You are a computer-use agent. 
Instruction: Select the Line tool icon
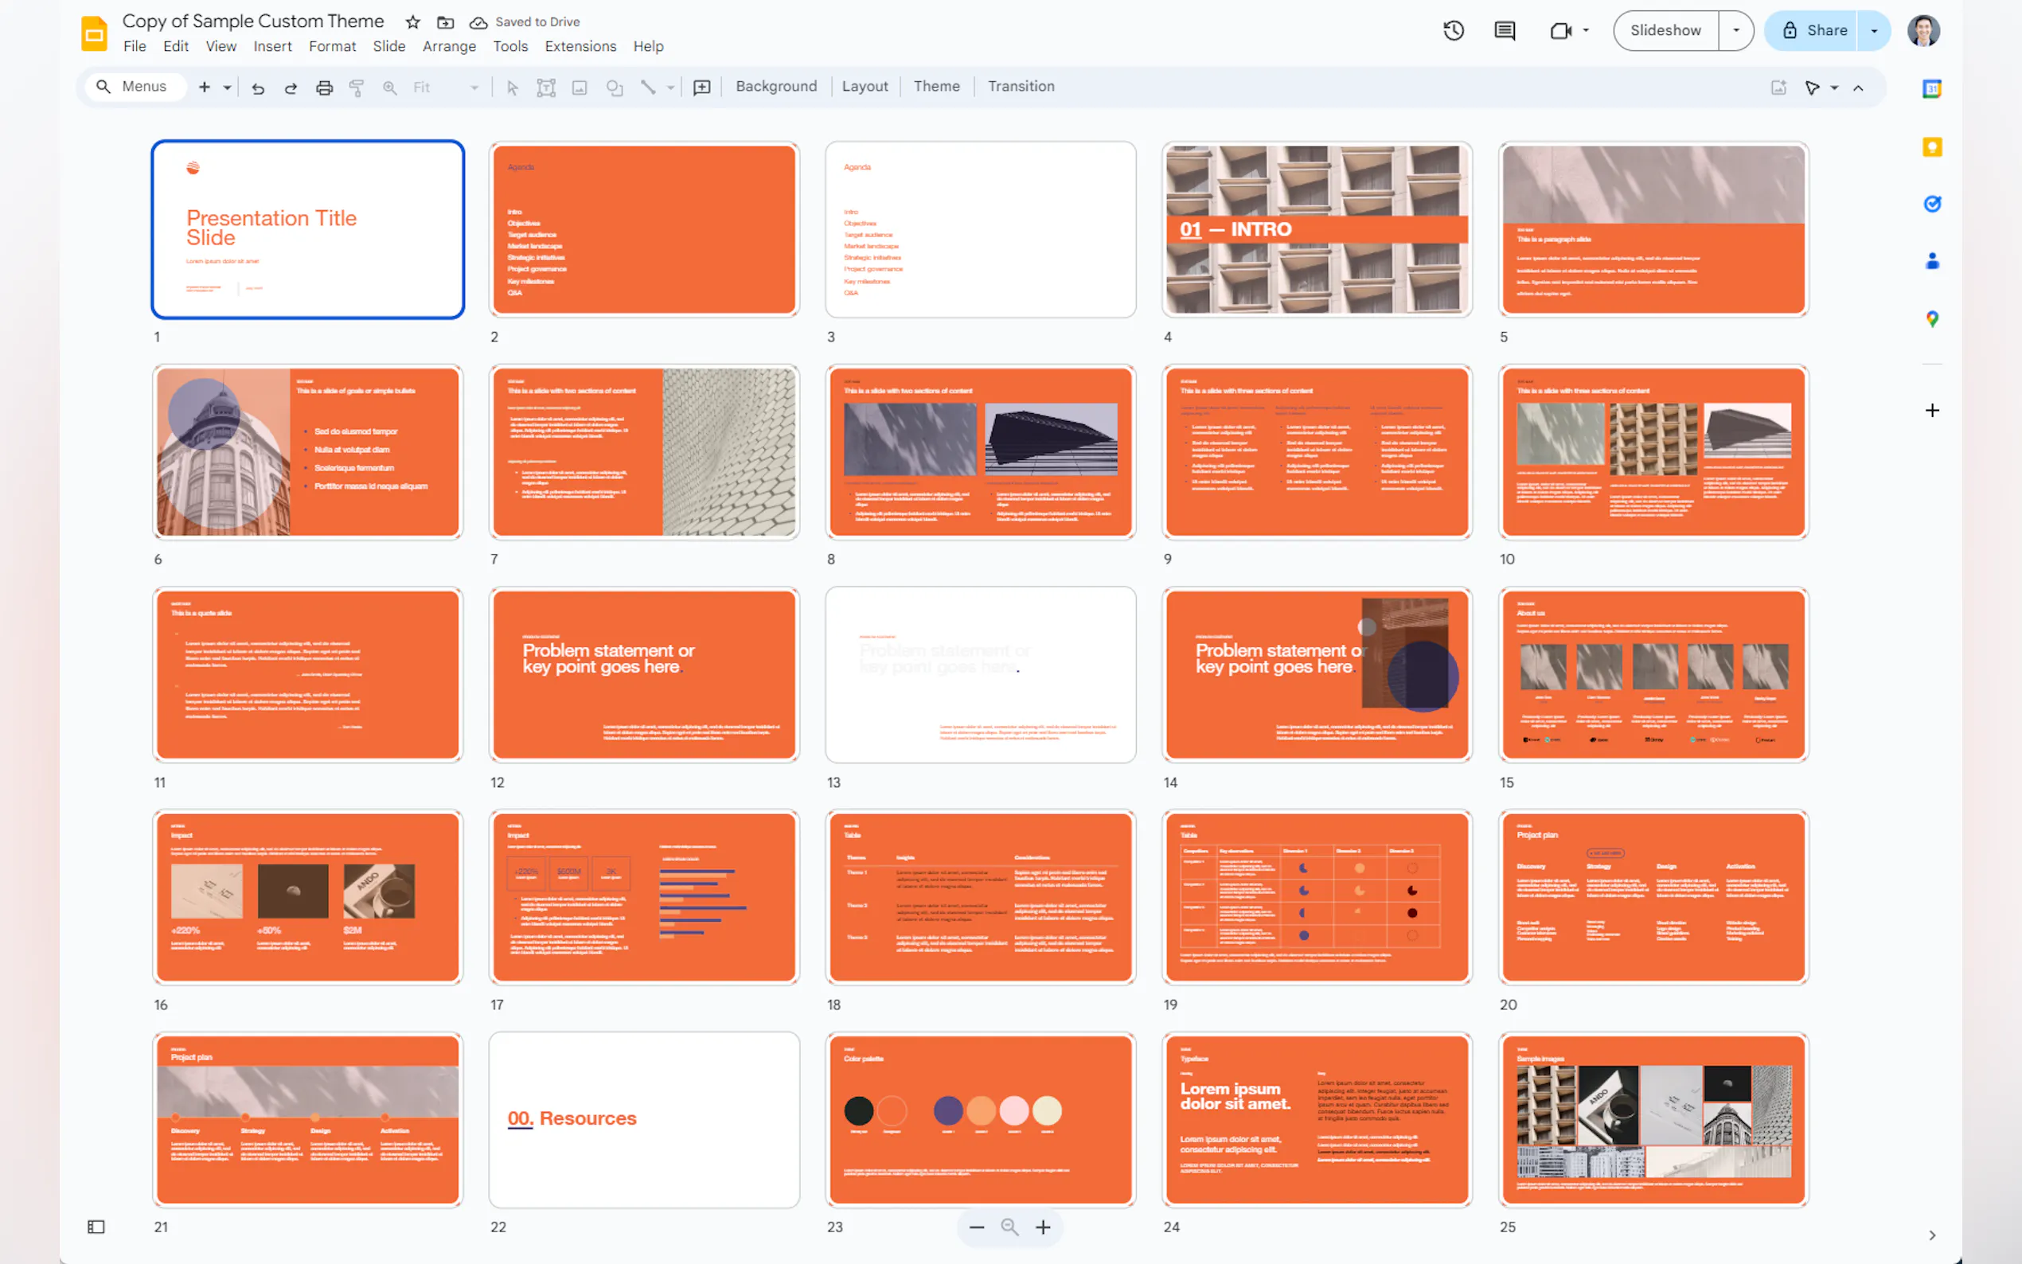(650, 86)
